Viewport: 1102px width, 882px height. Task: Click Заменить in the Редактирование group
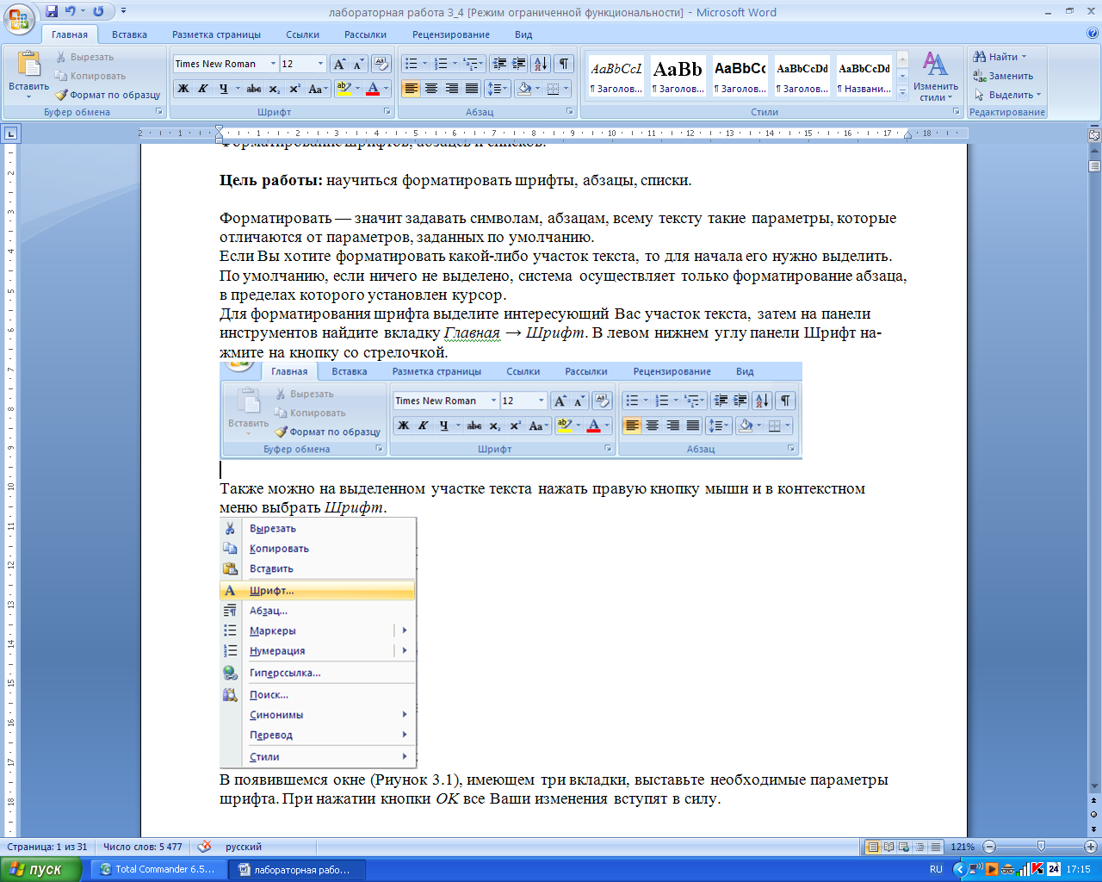click(x=1003, y=76)
